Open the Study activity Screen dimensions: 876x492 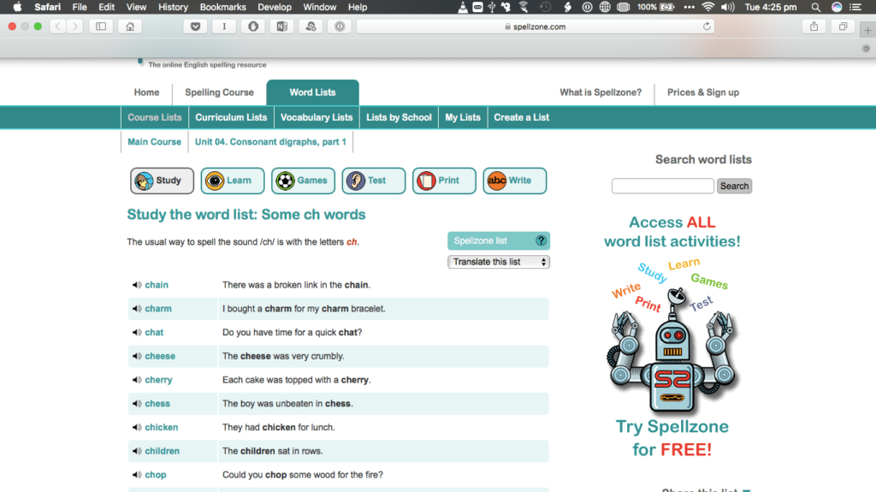pyautogui.click(x=162, y=181)
